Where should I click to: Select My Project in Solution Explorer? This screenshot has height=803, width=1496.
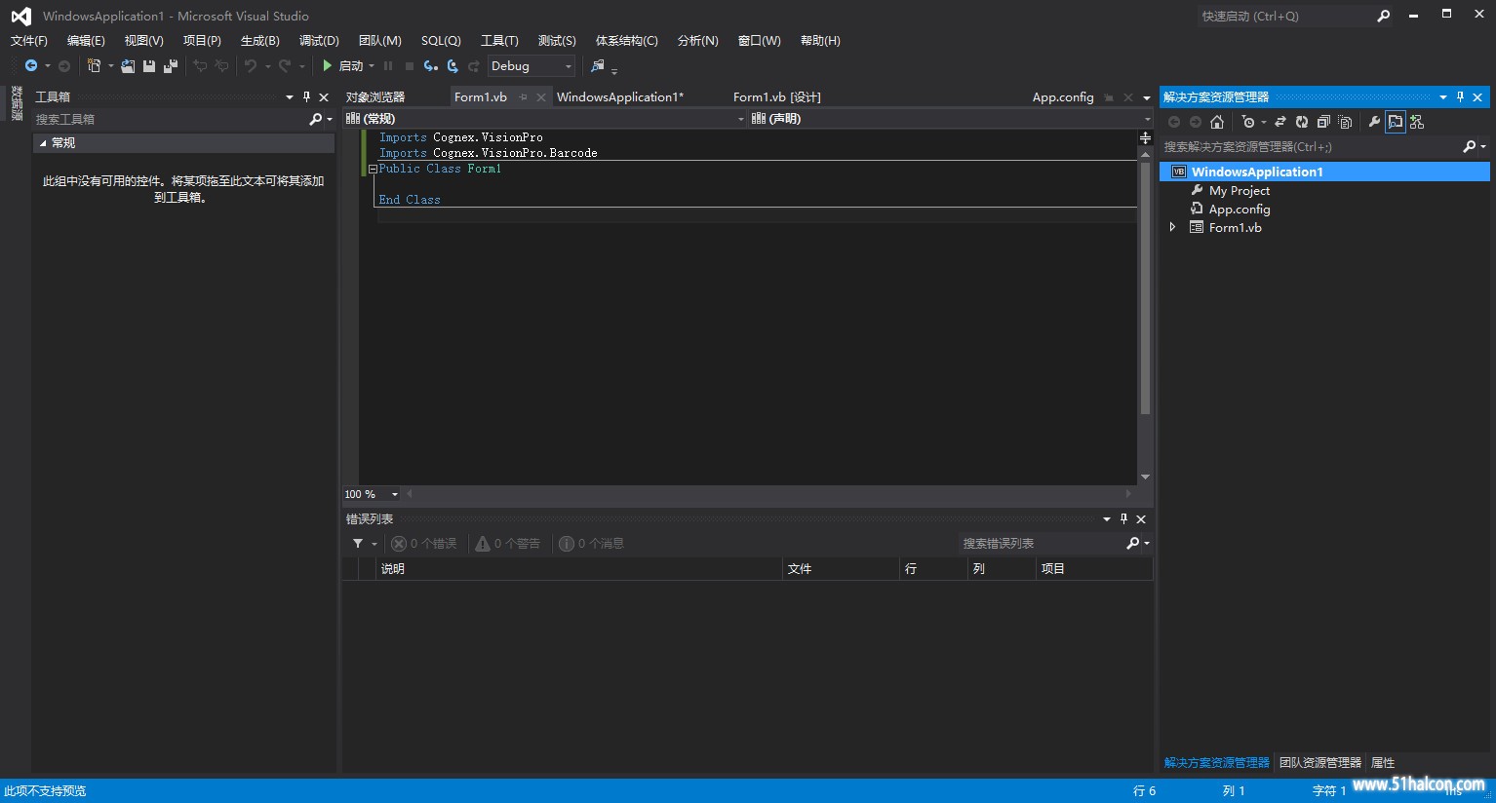click(x=1240, y=191)
